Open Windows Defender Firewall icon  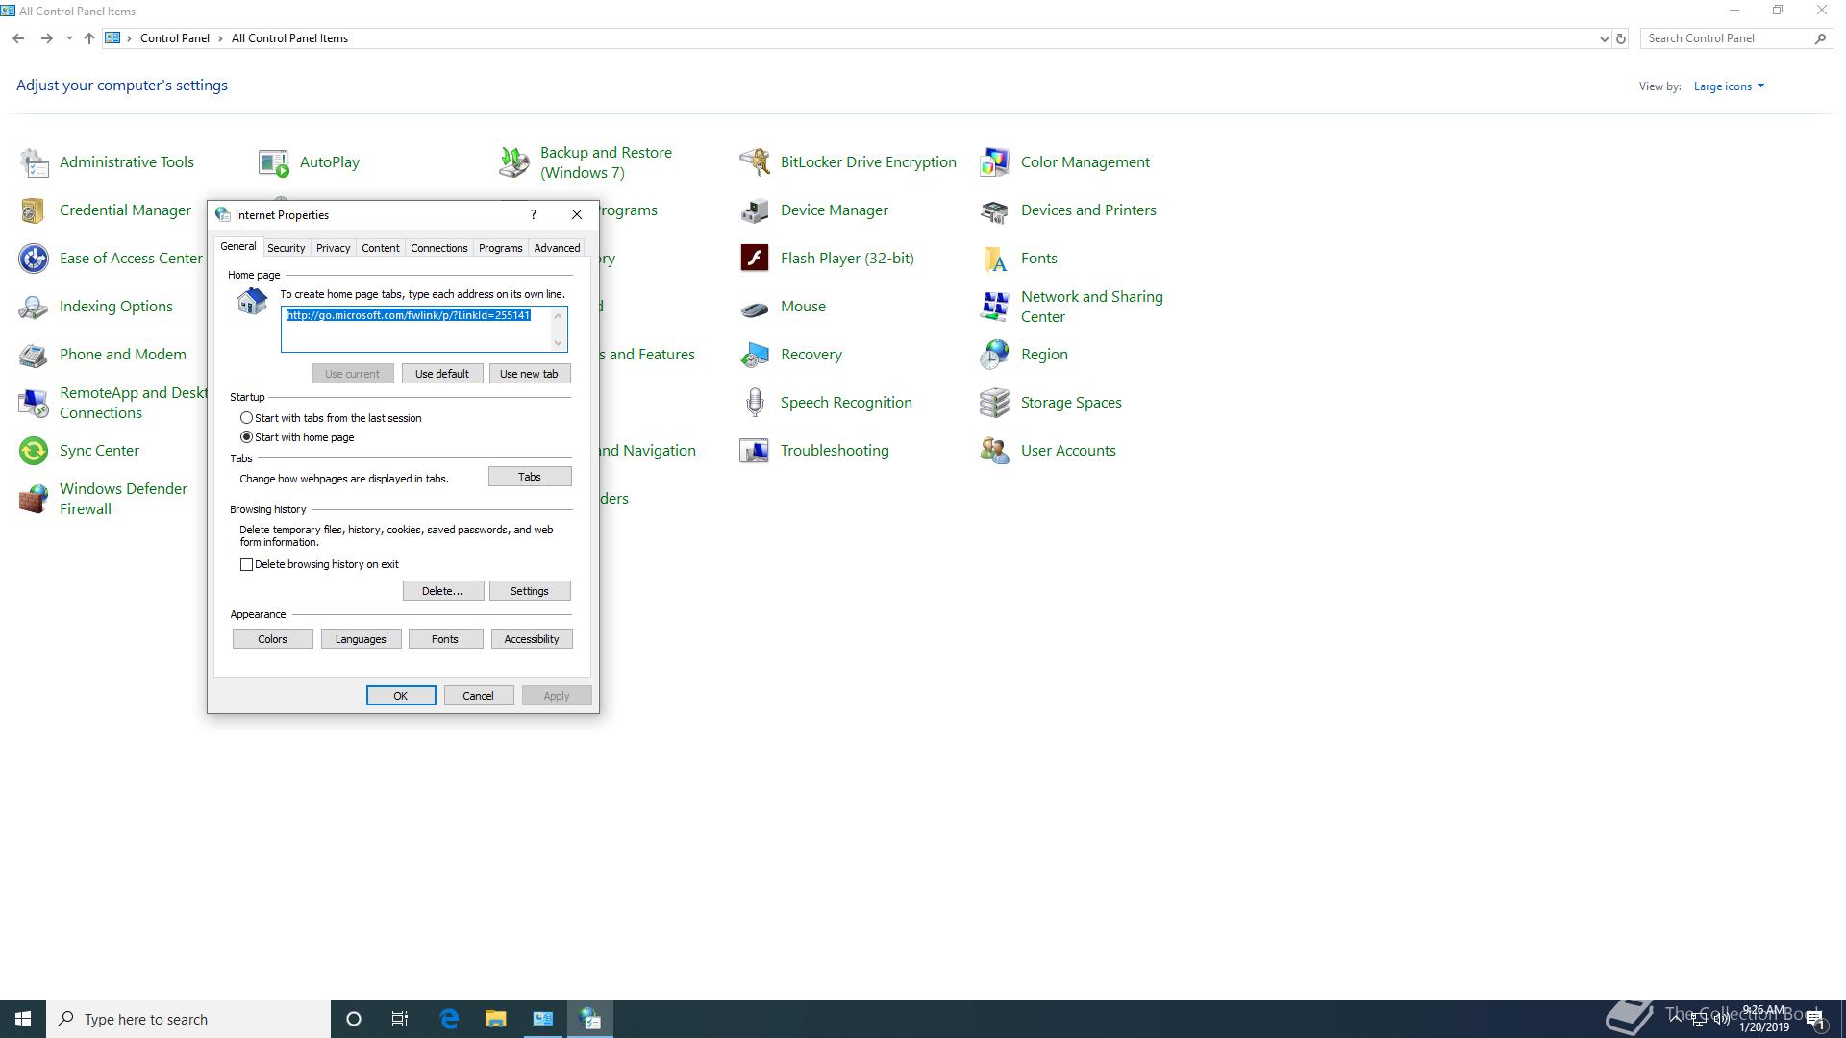pyautogui.click(x=34, y=499)
